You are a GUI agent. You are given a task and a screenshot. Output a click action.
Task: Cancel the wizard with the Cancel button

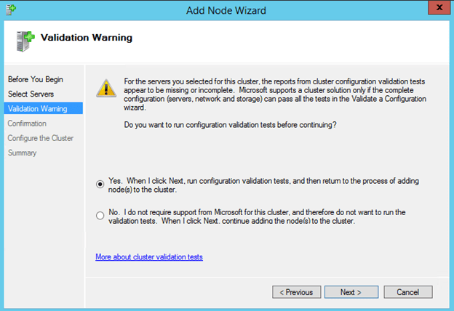tap(407, 292)
